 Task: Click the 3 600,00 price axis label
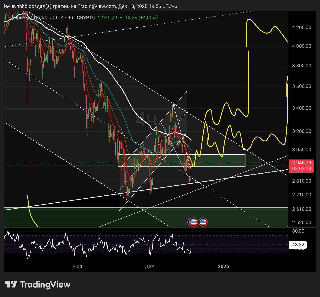302,86
